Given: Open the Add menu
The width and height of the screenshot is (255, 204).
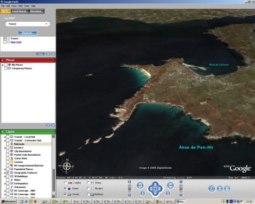Looking at the screenshot, I should (20, 6).
